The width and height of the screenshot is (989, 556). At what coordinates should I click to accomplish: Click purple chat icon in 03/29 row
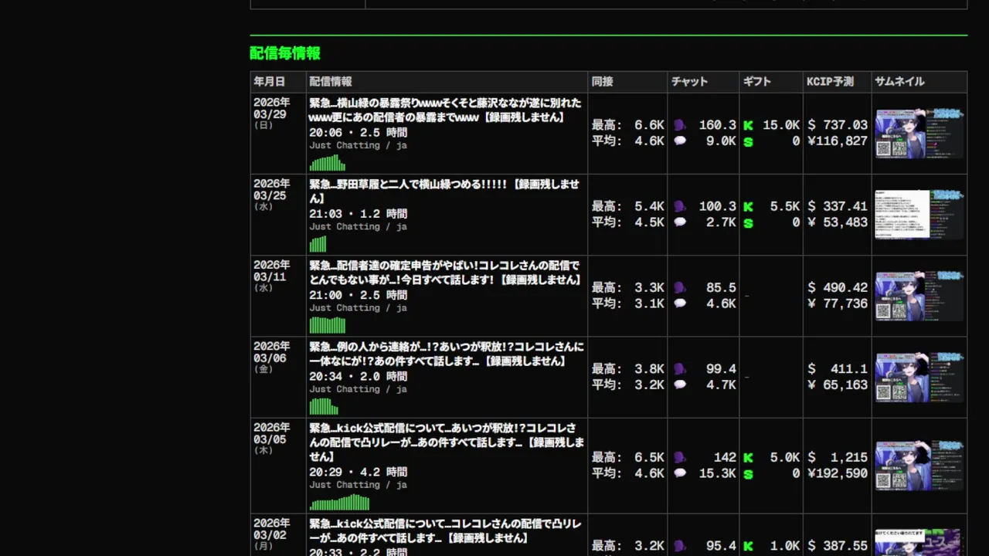coord(679,124)
